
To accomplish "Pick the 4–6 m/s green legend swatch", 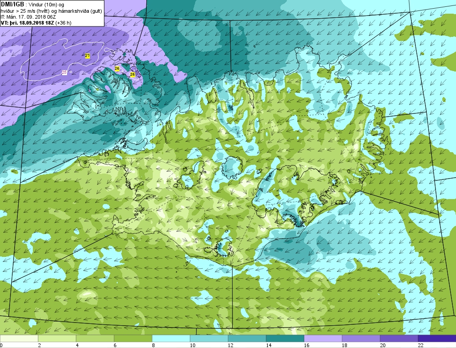I will pyautogui.click(x=95, y=338).
